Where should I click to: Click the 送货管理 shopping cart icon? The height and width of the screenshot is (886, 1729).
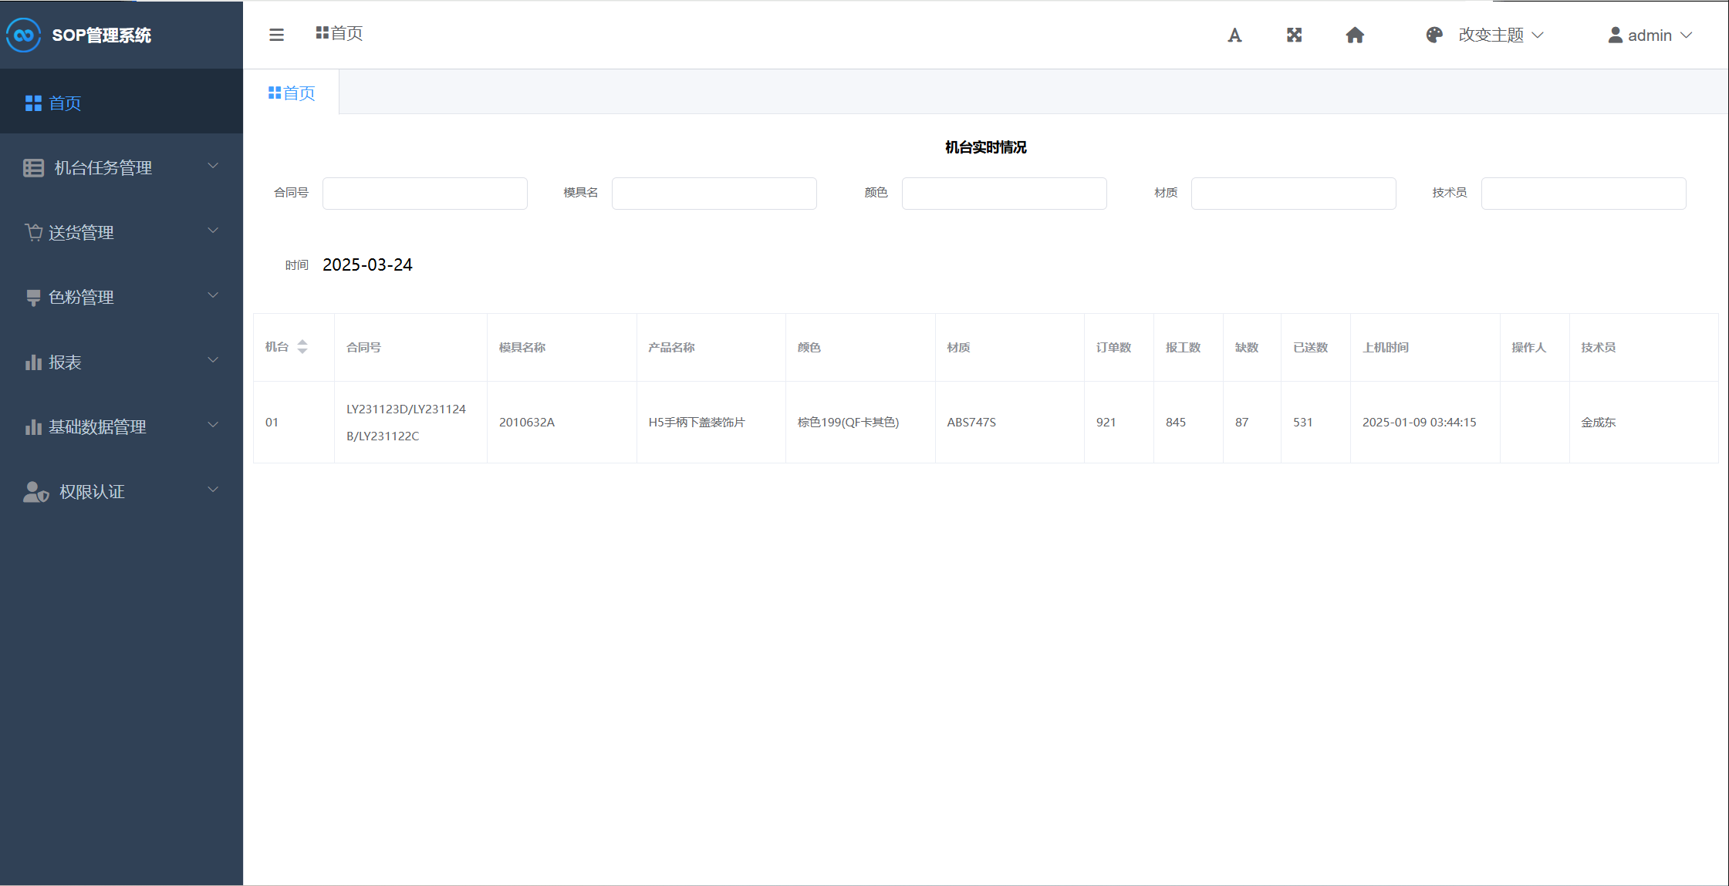click(33, 232)
